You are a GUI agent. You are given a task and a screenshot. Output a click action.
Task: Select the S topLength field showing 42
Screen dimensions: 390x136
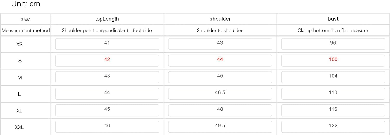[107, 61]
